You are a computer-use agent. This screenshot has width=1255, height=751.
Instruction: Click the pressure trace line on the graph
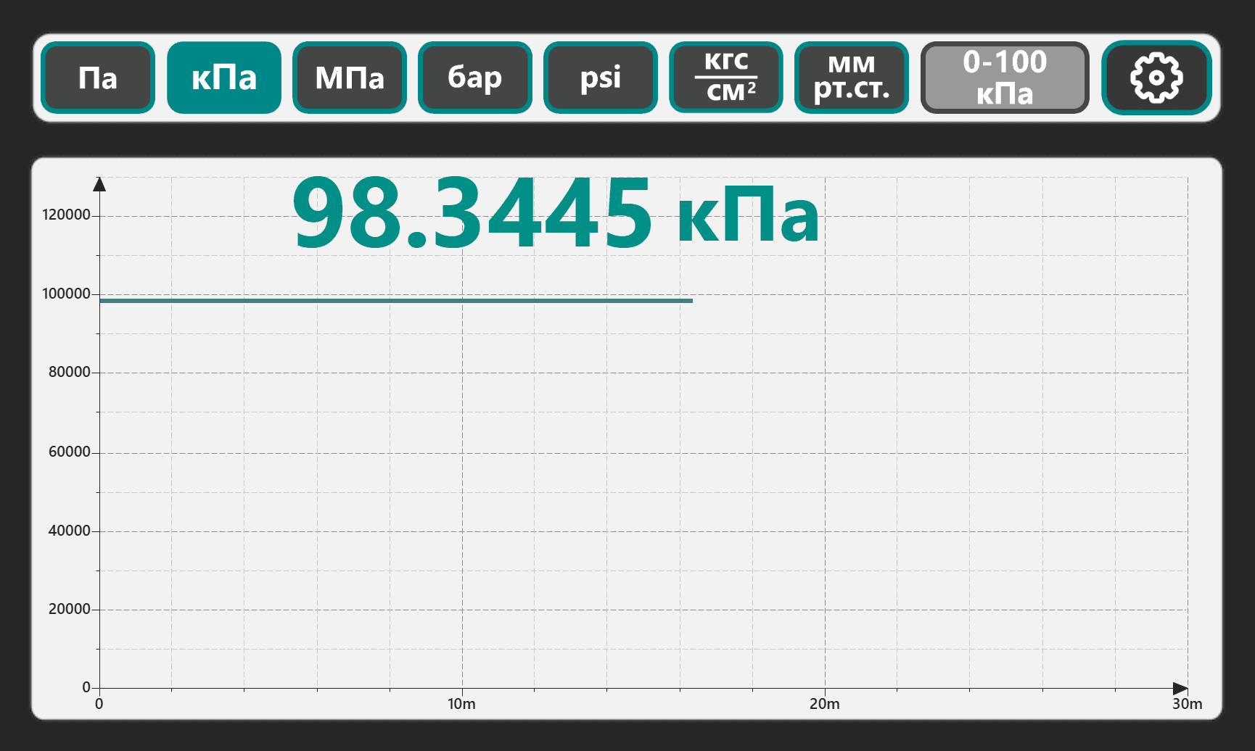(x=396, y=300)
